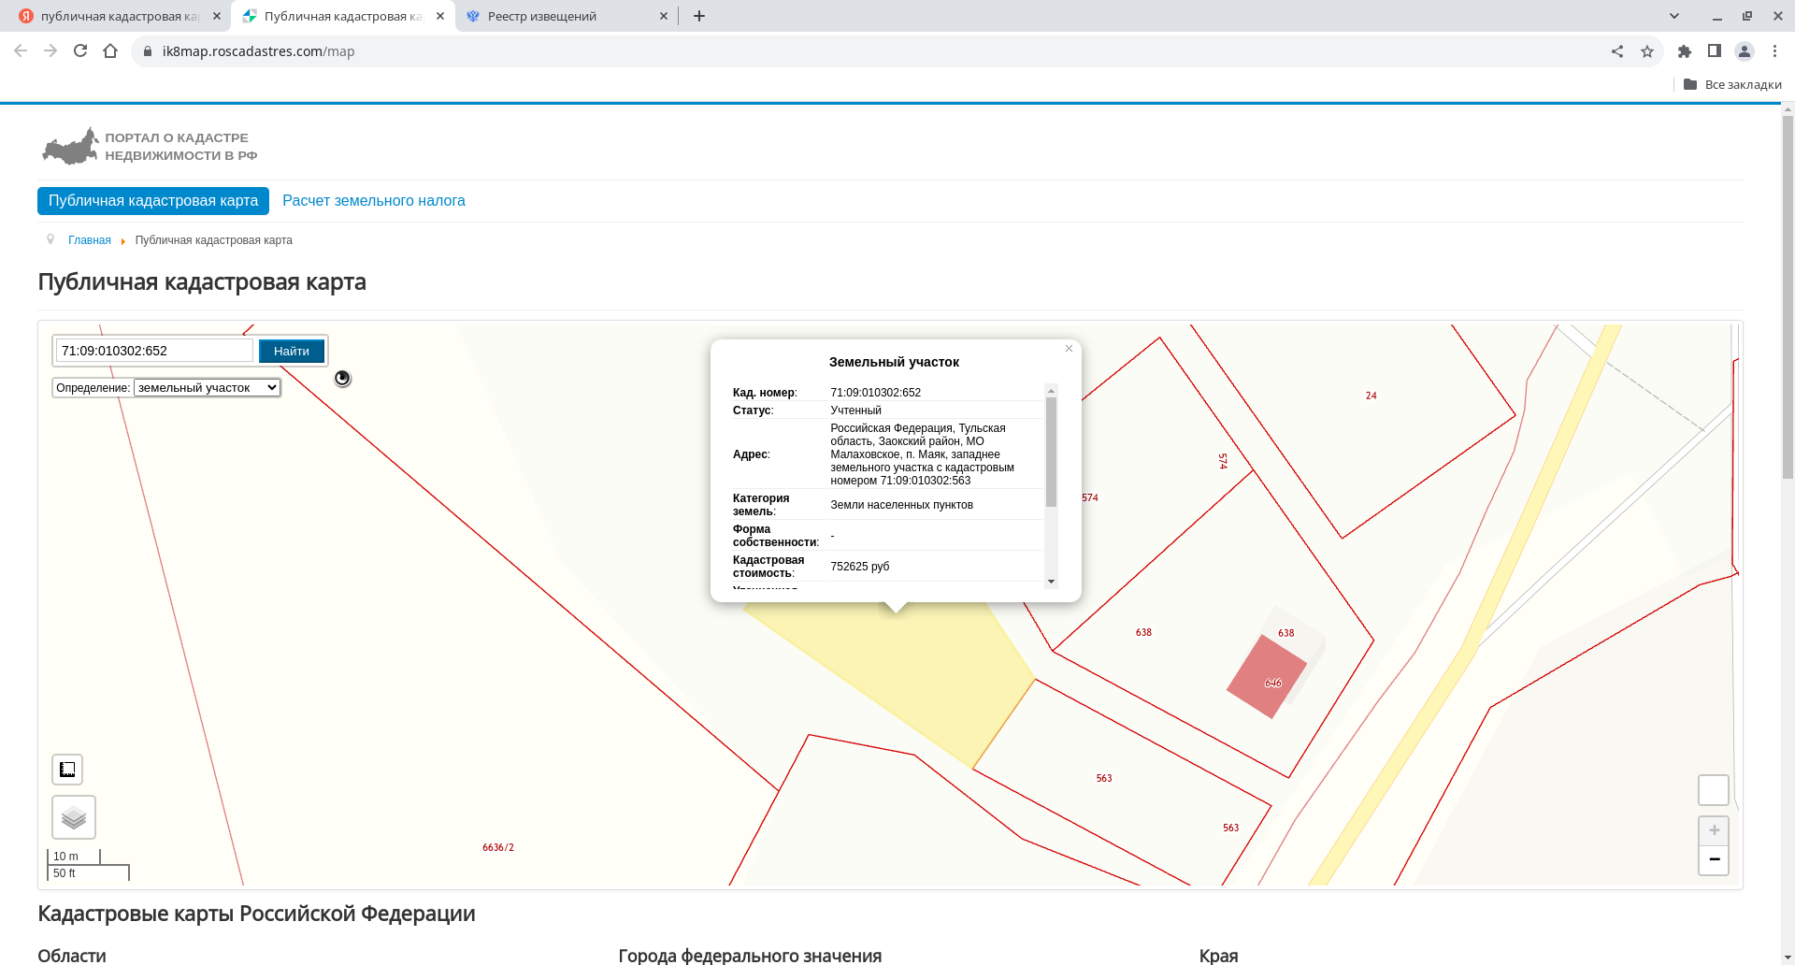Open Расчет земельного налога menu item
Image resolution: width=1795 pixels, height=965 pixels.
tap(373, 201)
